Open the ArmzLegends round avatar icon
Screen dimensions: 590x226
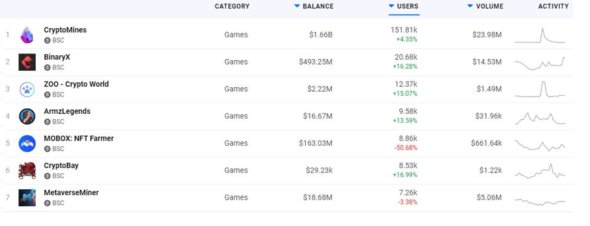[27, 117]
